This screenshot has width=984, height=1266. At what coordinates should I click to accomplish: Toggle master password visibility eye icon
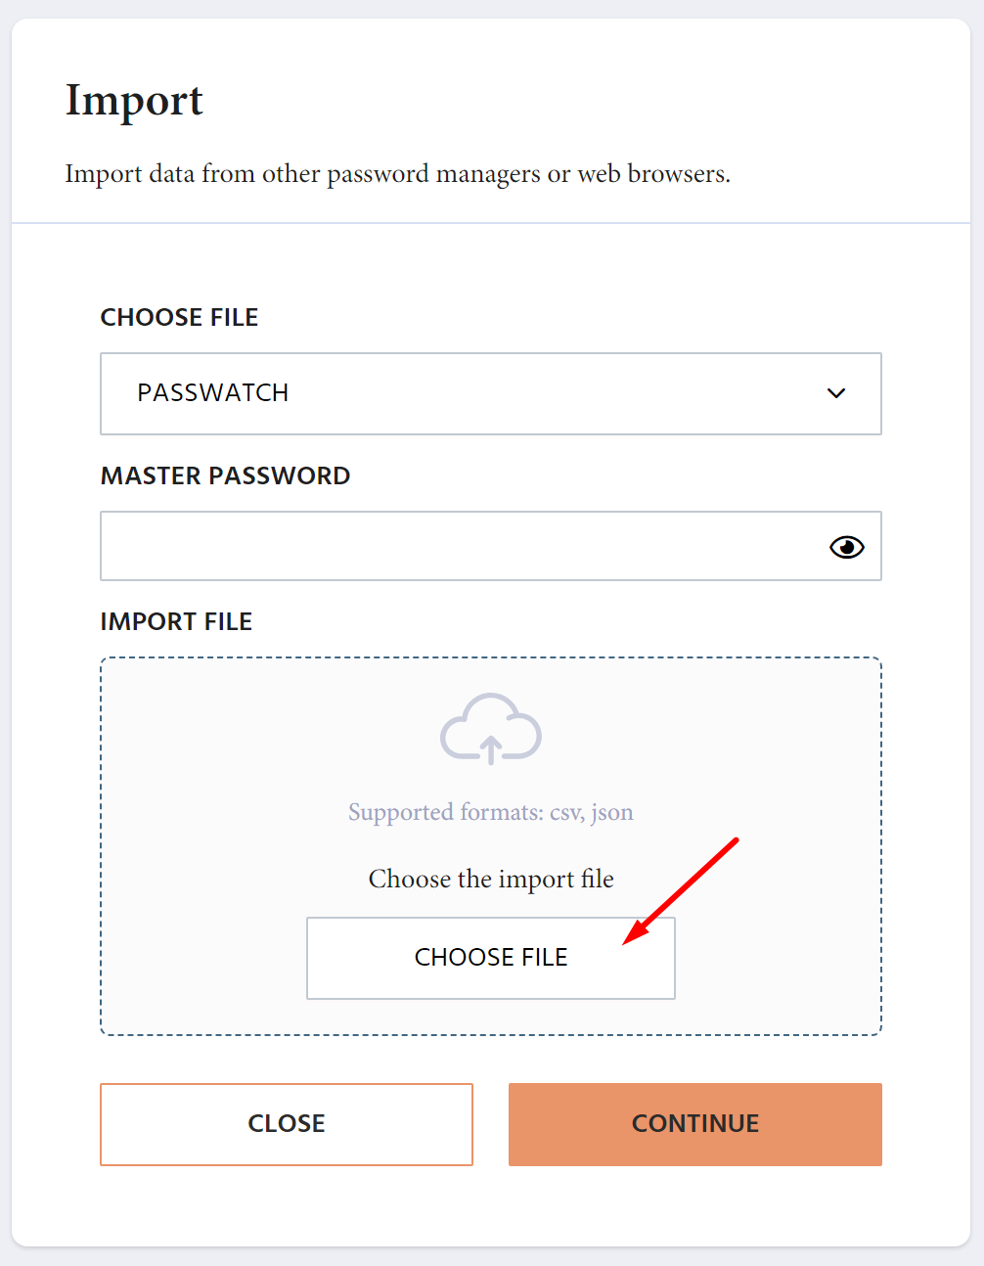click(x=846, y=547)
